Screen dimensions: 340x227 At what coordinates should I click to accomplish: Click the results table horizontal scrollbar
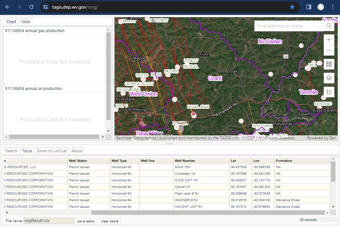pos(208,212)
